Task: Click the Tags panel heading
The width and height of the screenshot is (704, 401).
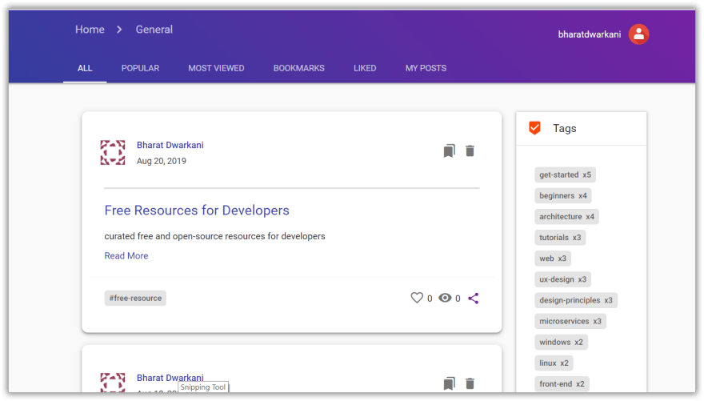Action: tap(564, 128)
